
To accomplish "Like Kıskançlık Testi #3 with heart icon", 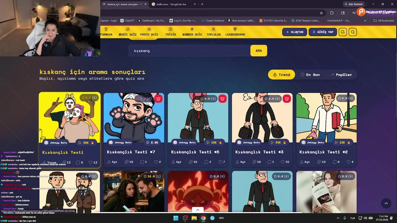I will click(283, 162).
